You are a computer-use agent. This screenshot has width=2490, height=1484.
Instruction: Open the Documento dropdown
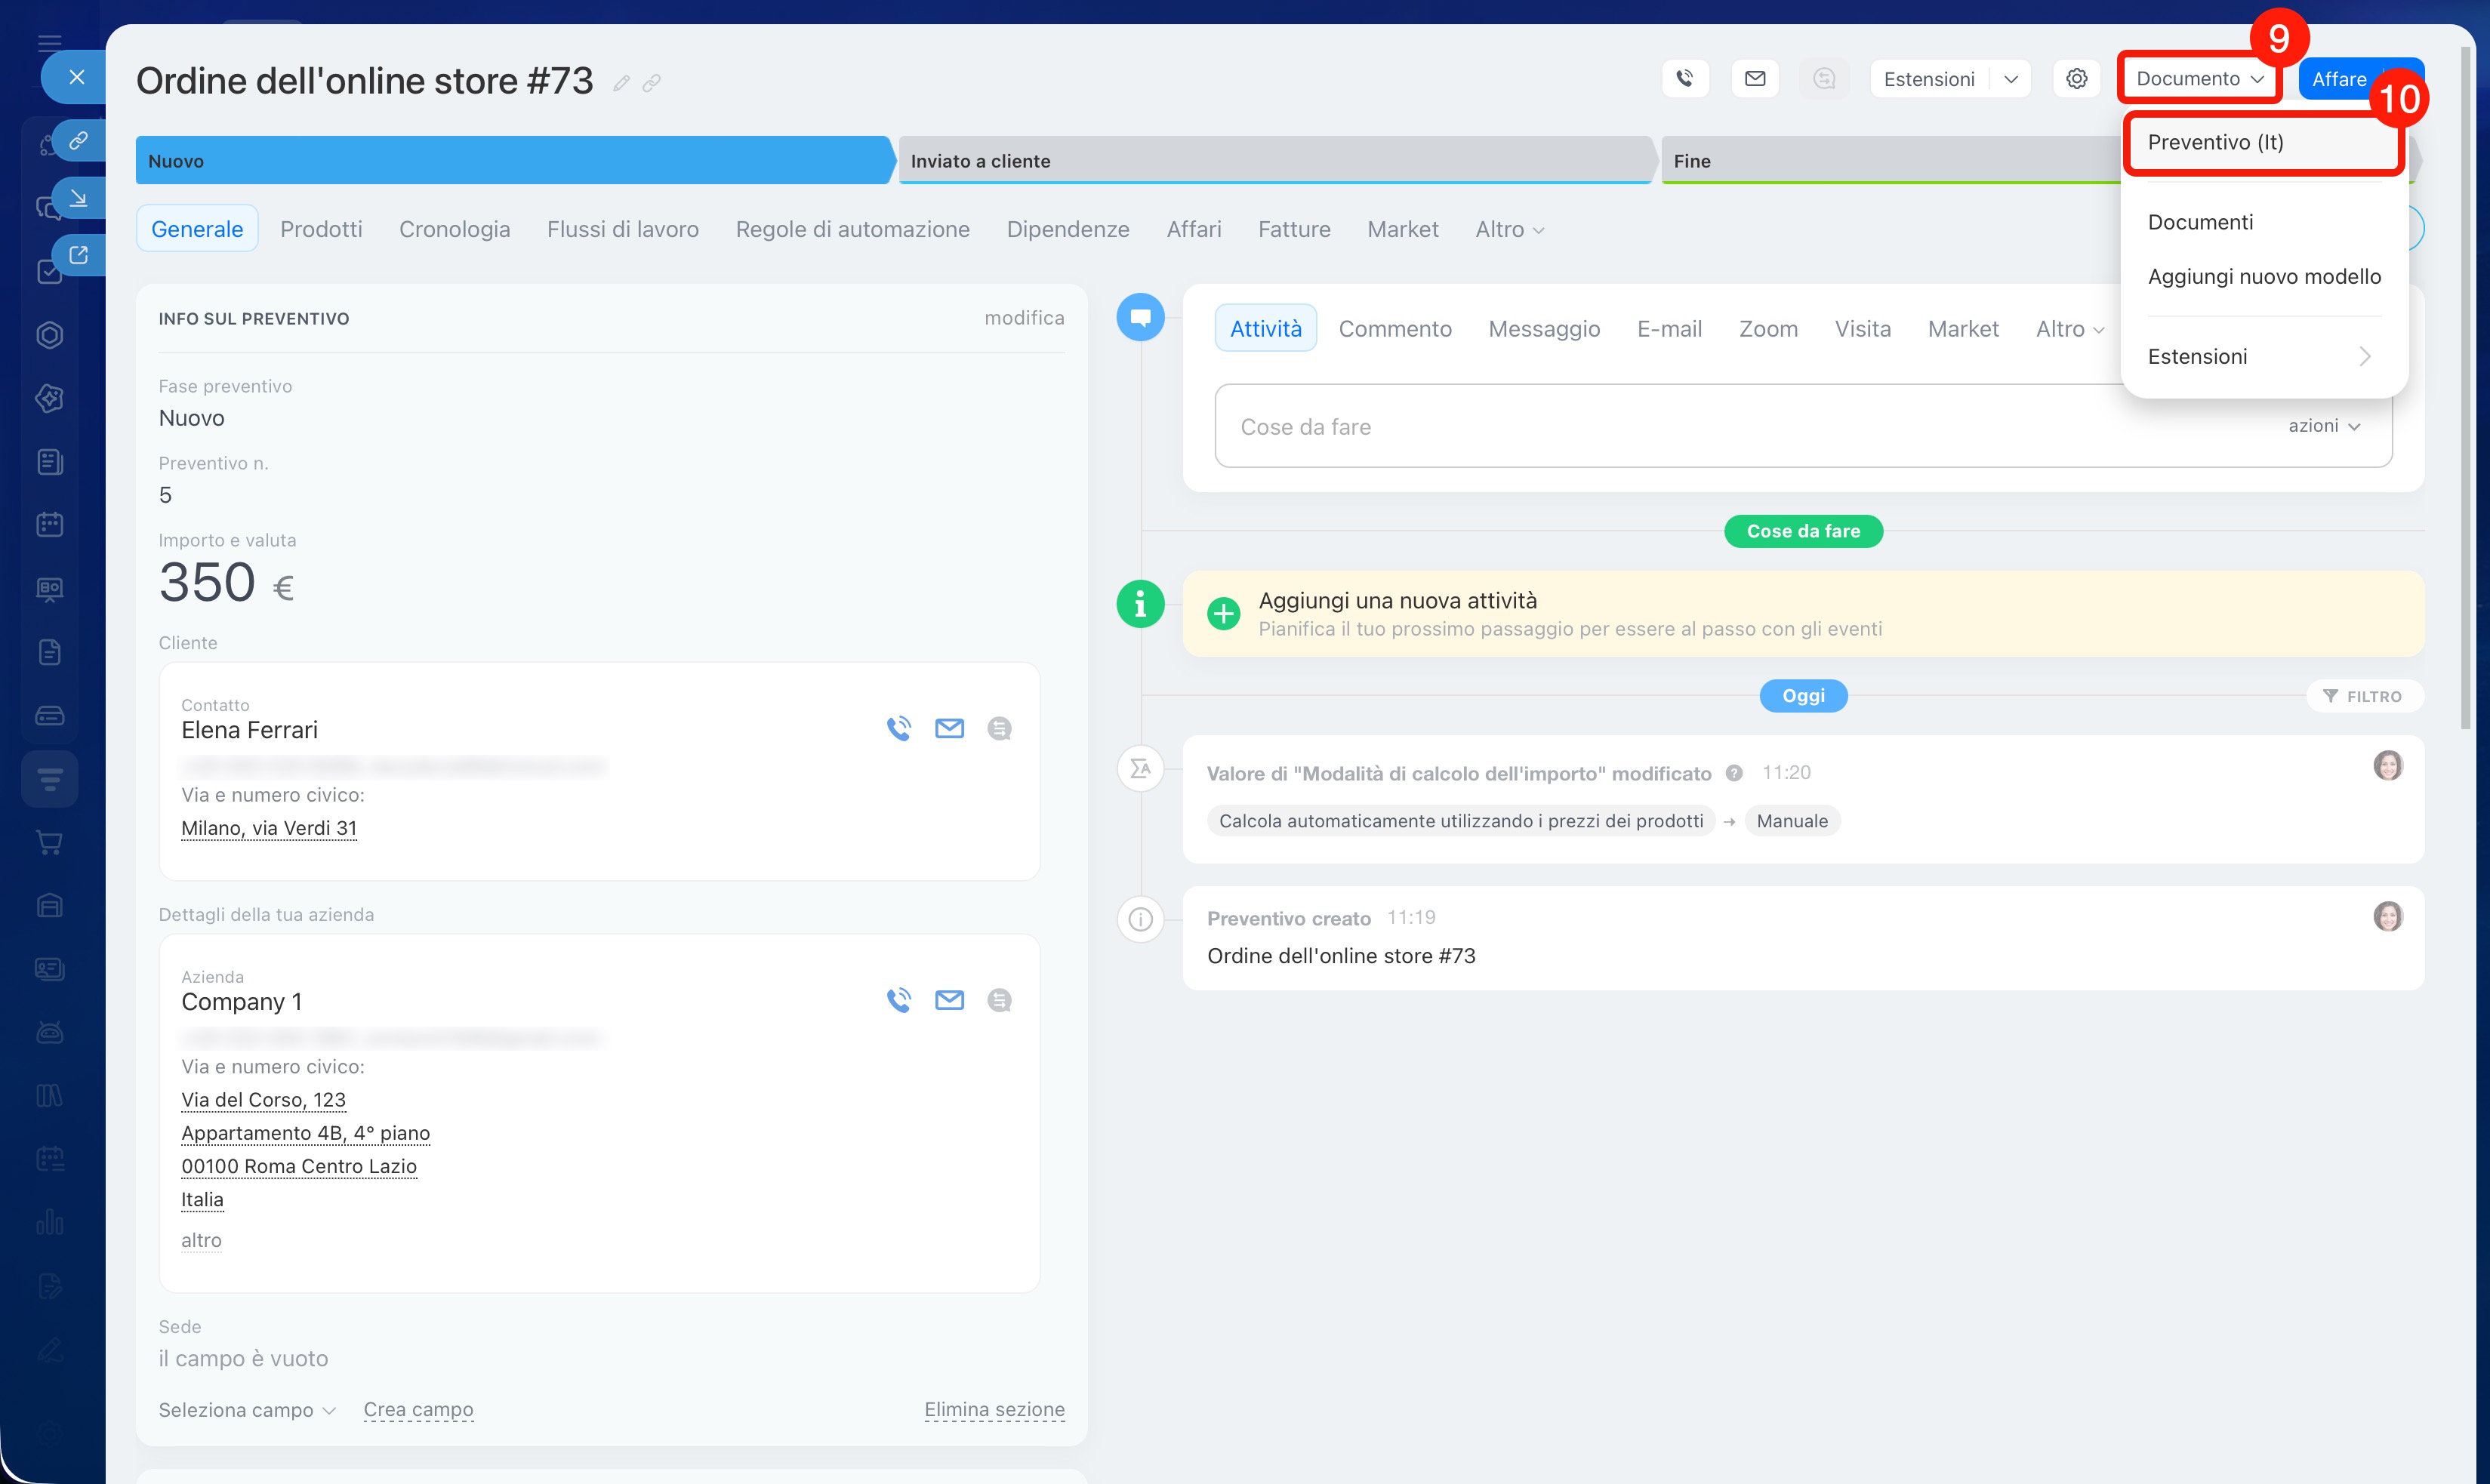click(2199, 78)
